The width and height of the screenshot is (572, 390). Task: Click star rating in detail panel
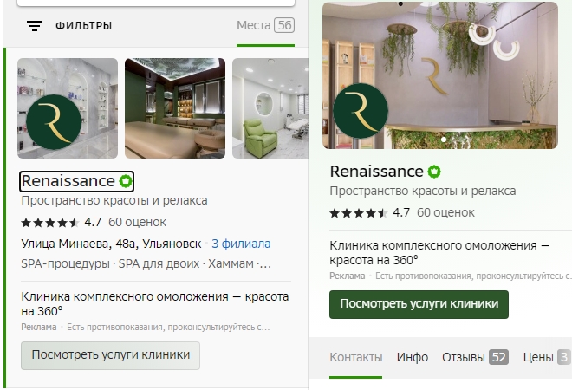358,212
